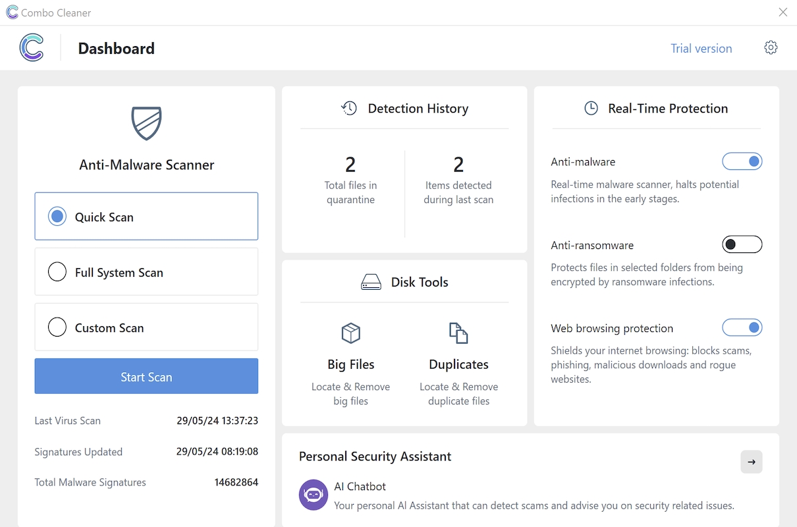Click the Combo Cleaner logo in header
Image resolution: width=797 pixels, height=527 pixels.
pos(32,48)
